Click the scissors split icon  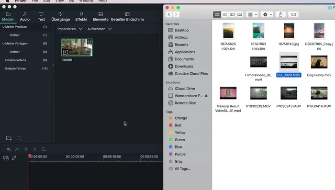[x=34, y=149]
